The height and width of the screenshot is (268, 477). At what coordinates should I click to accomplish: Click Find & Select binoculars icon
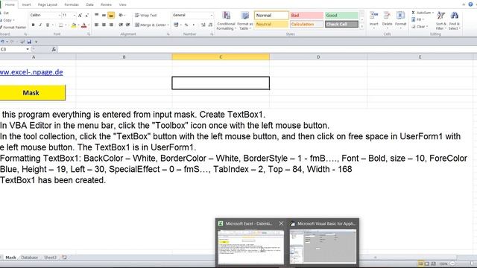[x=454, y=16]
